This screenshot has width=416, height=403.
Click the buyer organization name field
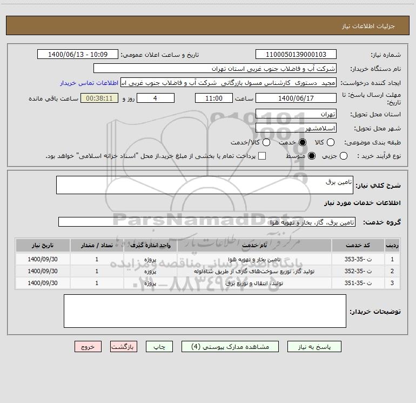coord(215,68)
